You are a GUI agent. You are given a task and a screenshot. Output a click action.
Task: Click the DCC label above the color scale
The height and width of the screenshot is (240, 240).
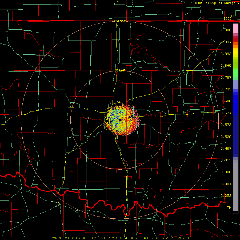point(234,16)
